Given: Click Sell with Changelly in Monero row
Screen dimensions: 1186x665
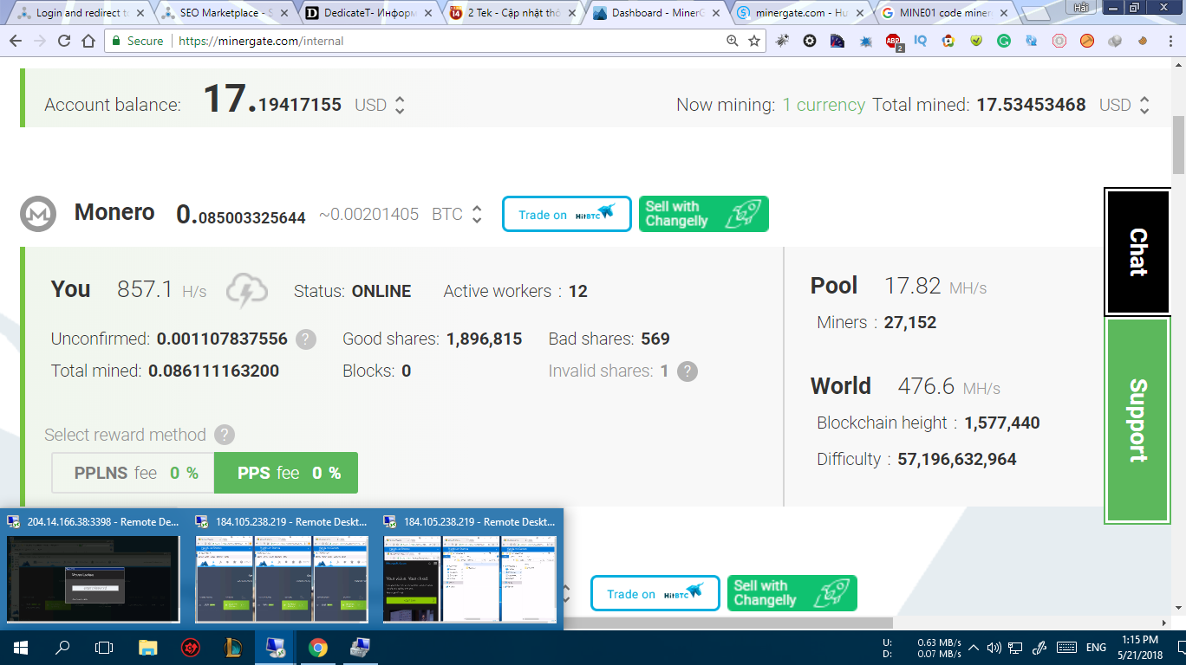Looking at the screenshot, I should [704, 214].
